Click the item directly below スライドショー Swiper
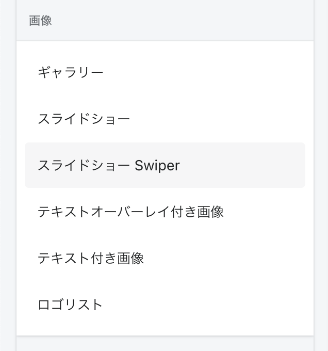Viewport: 328px width, 351px height. (x=130, y=212)
